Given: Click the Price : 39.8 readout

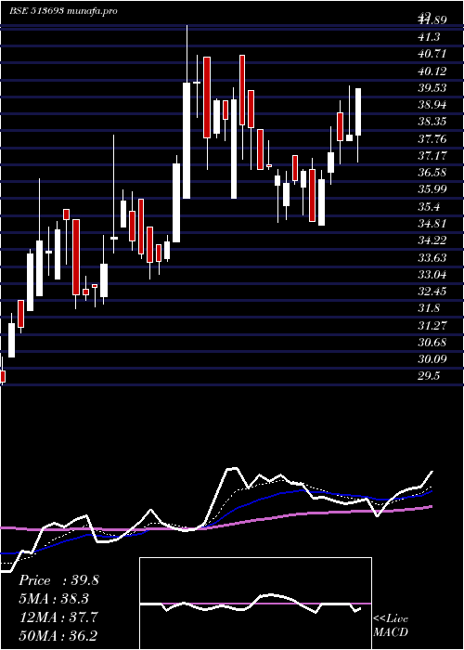Looking at the screenshot, I should point(58,580).
